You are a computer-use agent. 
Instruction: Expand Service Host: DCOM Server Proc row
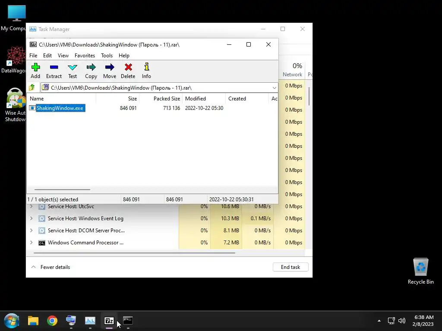31,231
